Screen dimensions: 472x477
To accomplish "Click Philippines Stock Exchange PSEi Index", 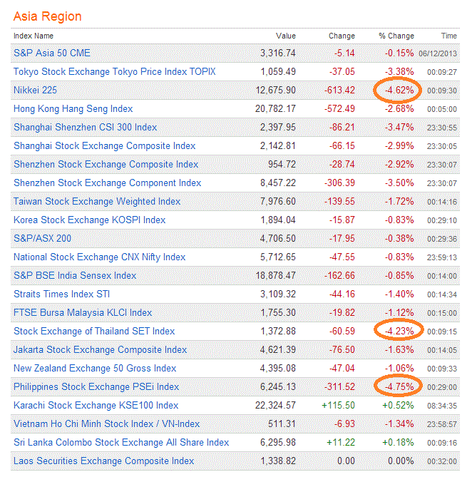I will (x=96, y=387).
